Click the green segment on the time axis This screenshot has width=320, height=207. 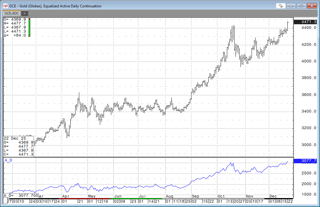(136, 199)
